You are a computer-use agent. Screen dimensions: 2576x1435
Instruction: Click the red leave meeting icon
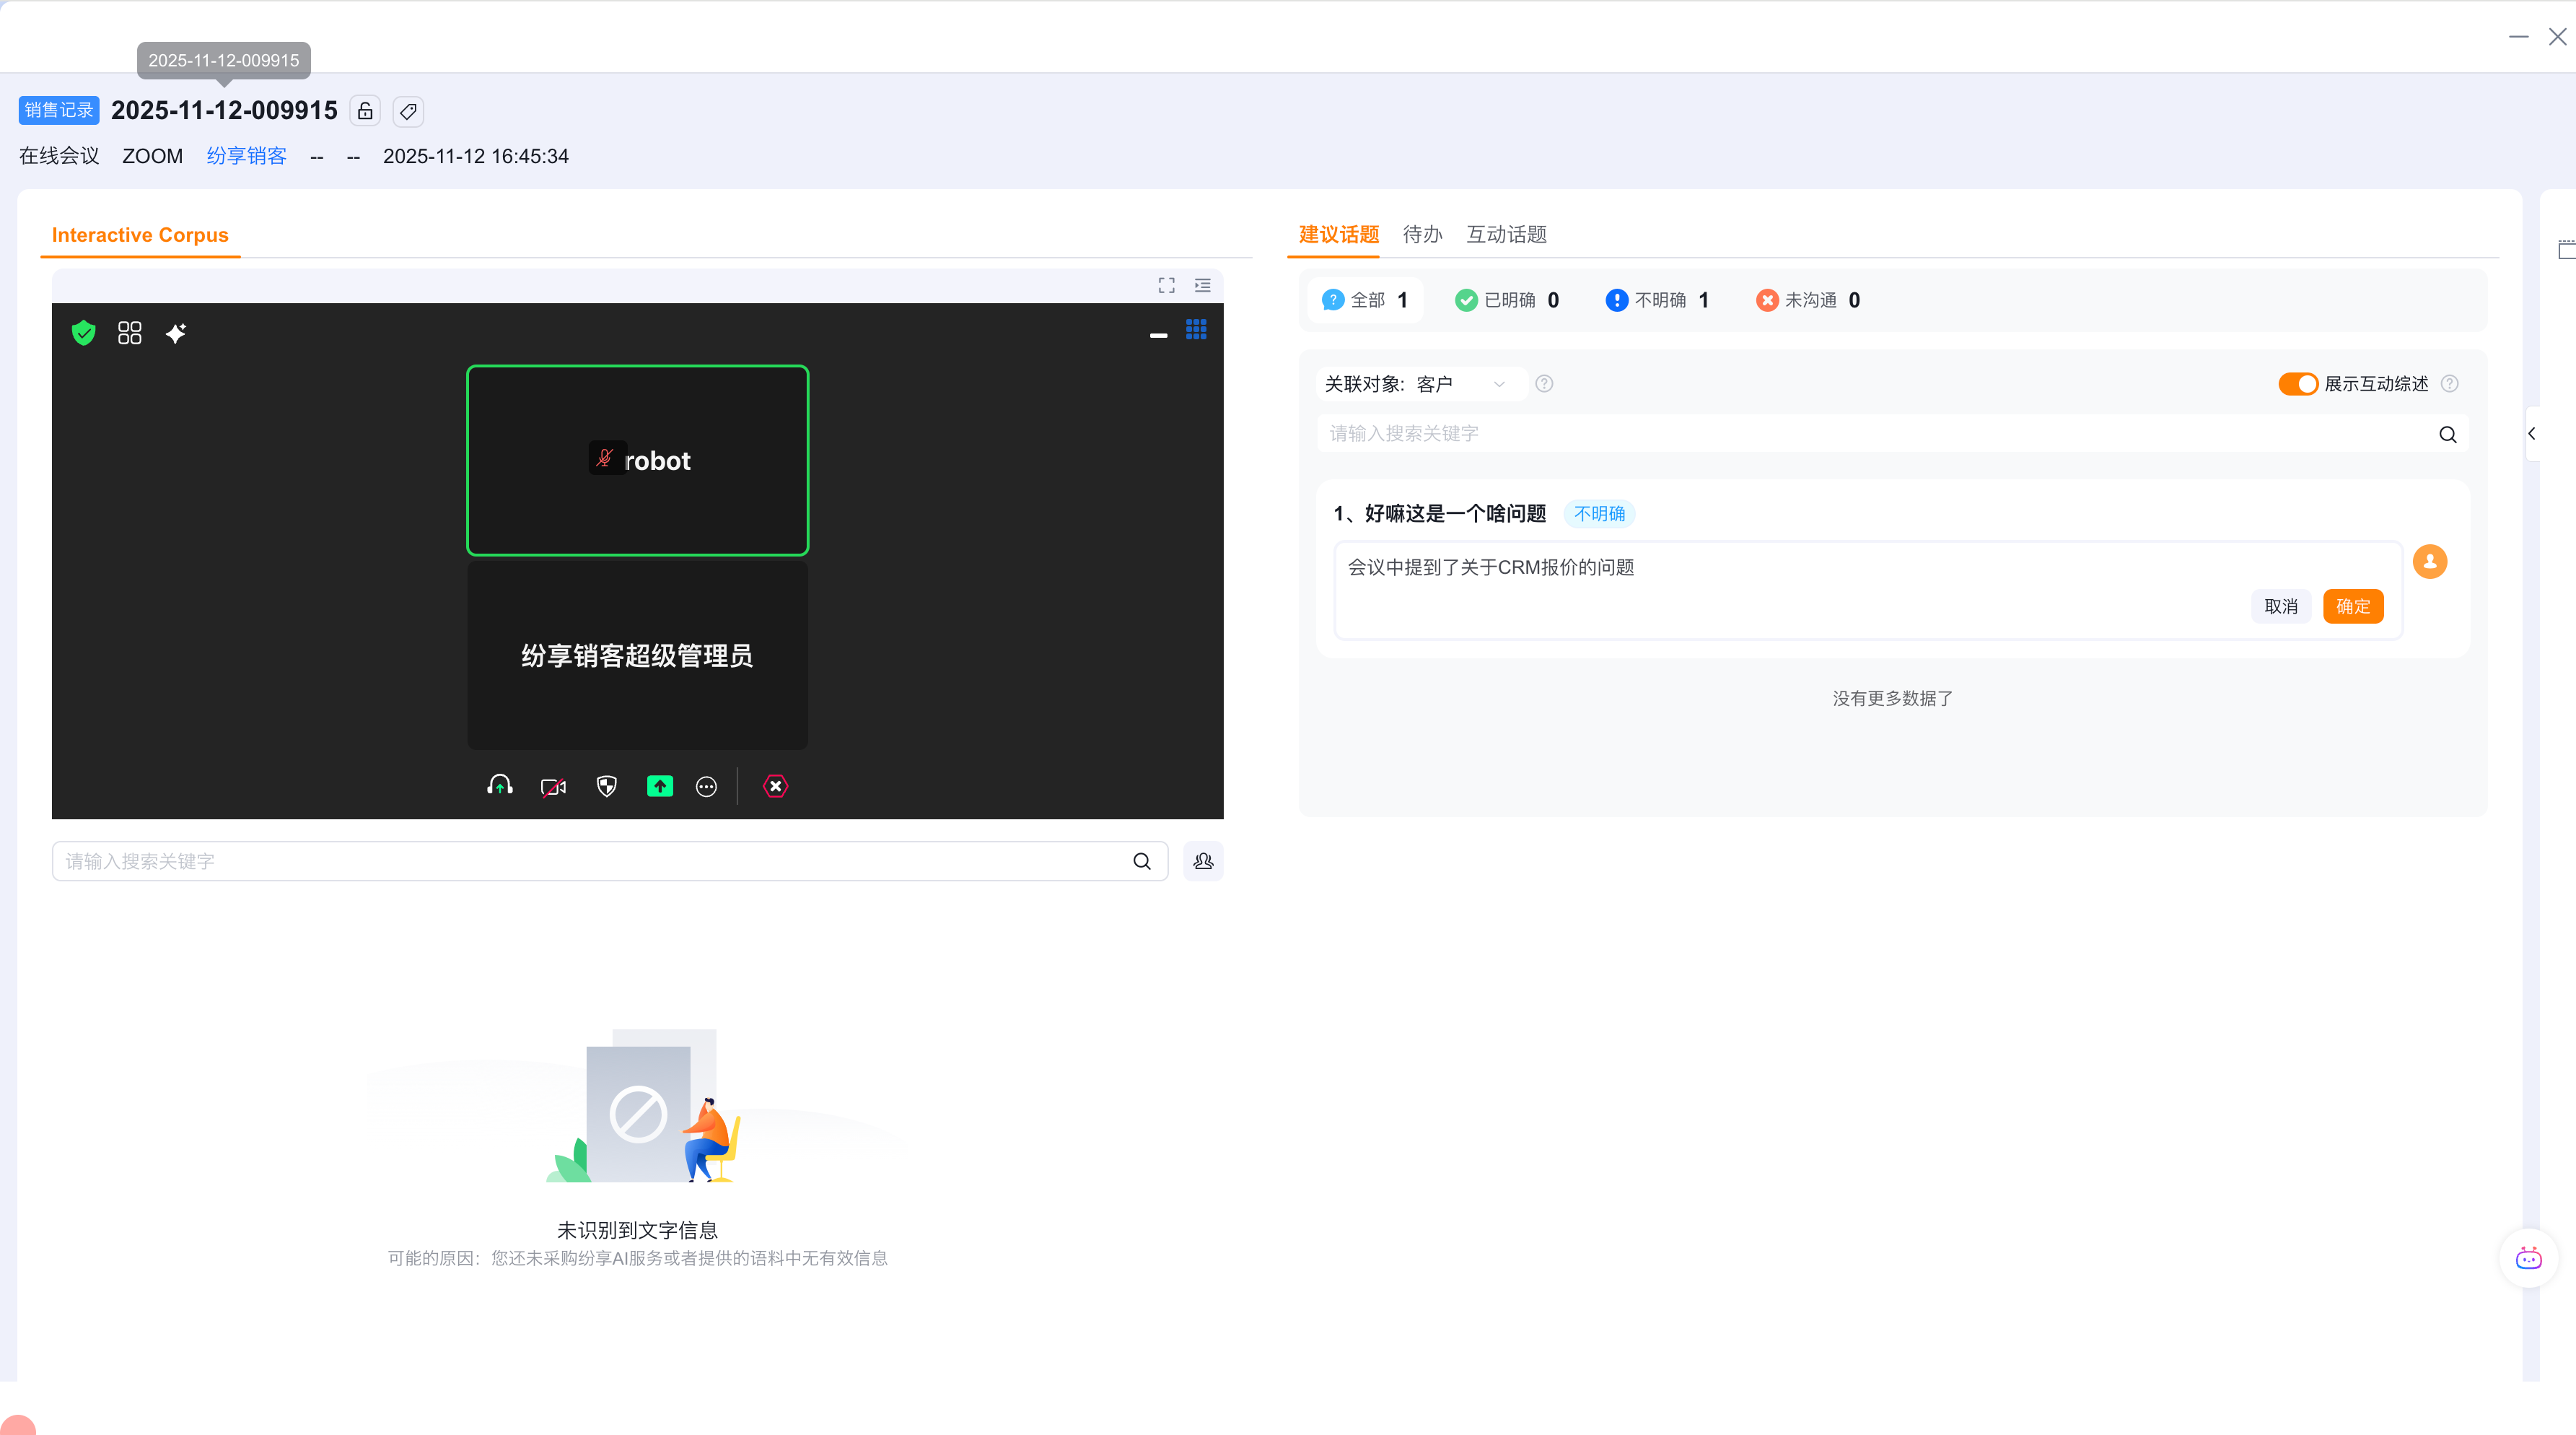tap(775, 787)
